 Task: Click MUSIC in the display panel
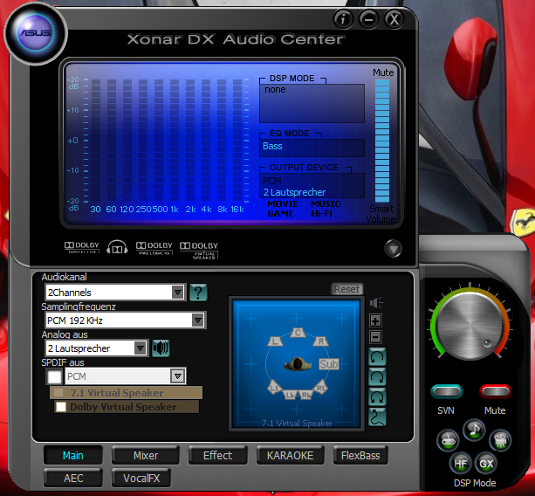click(326, 203)
